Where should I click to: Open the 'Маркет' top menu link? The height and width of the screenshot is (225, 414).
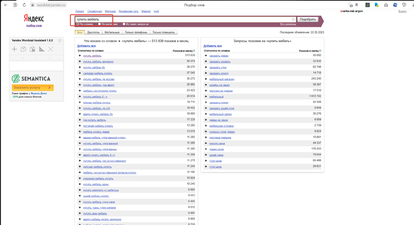coord(146,11)
